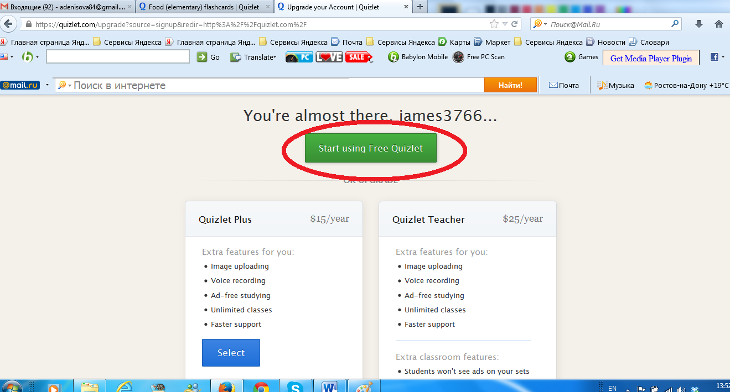Open the Translate dropdown
Viewport: 730px width, 392px height.
tap(254, 57)
